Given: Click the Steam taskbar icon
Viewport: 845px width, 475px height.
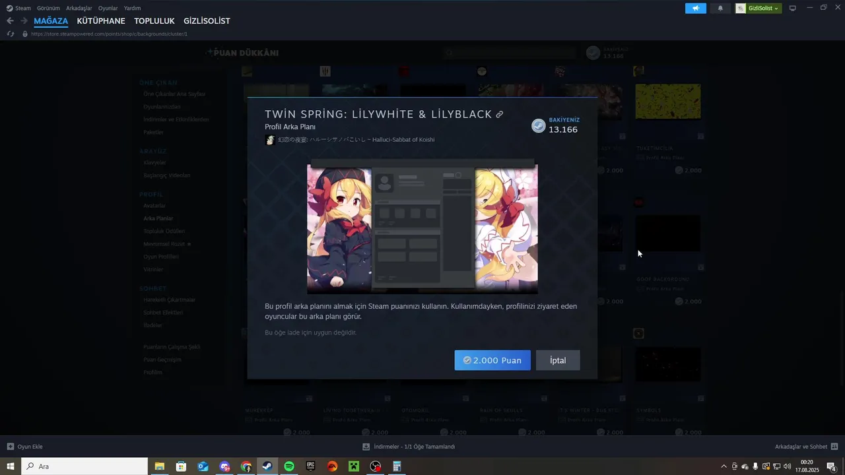Looking at the screenshot, I should 267,466.
